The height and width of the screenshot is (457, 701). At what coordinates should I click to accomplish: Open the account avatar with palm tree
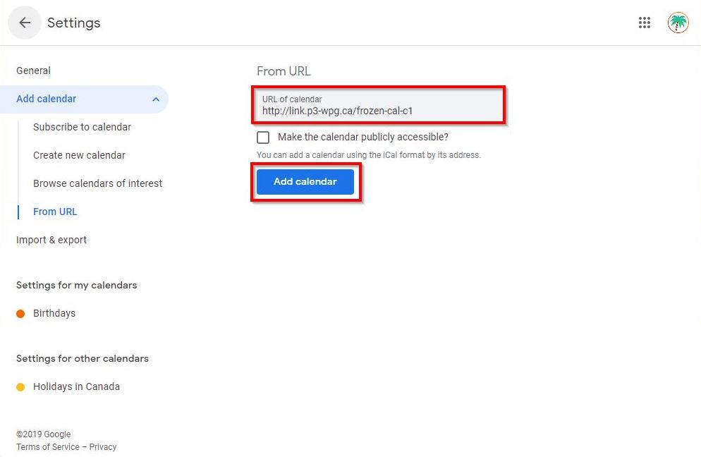(678, 23)
